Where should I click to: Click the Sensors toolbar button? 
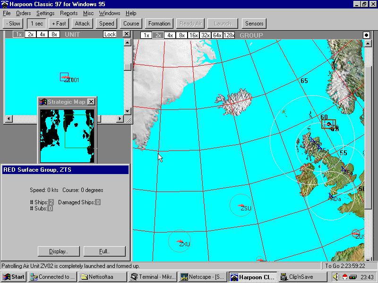click(254, 24)
